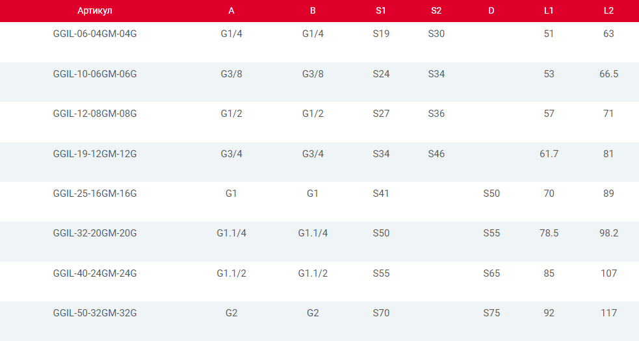Click article GGIL-25-16GM-16G

95,194
